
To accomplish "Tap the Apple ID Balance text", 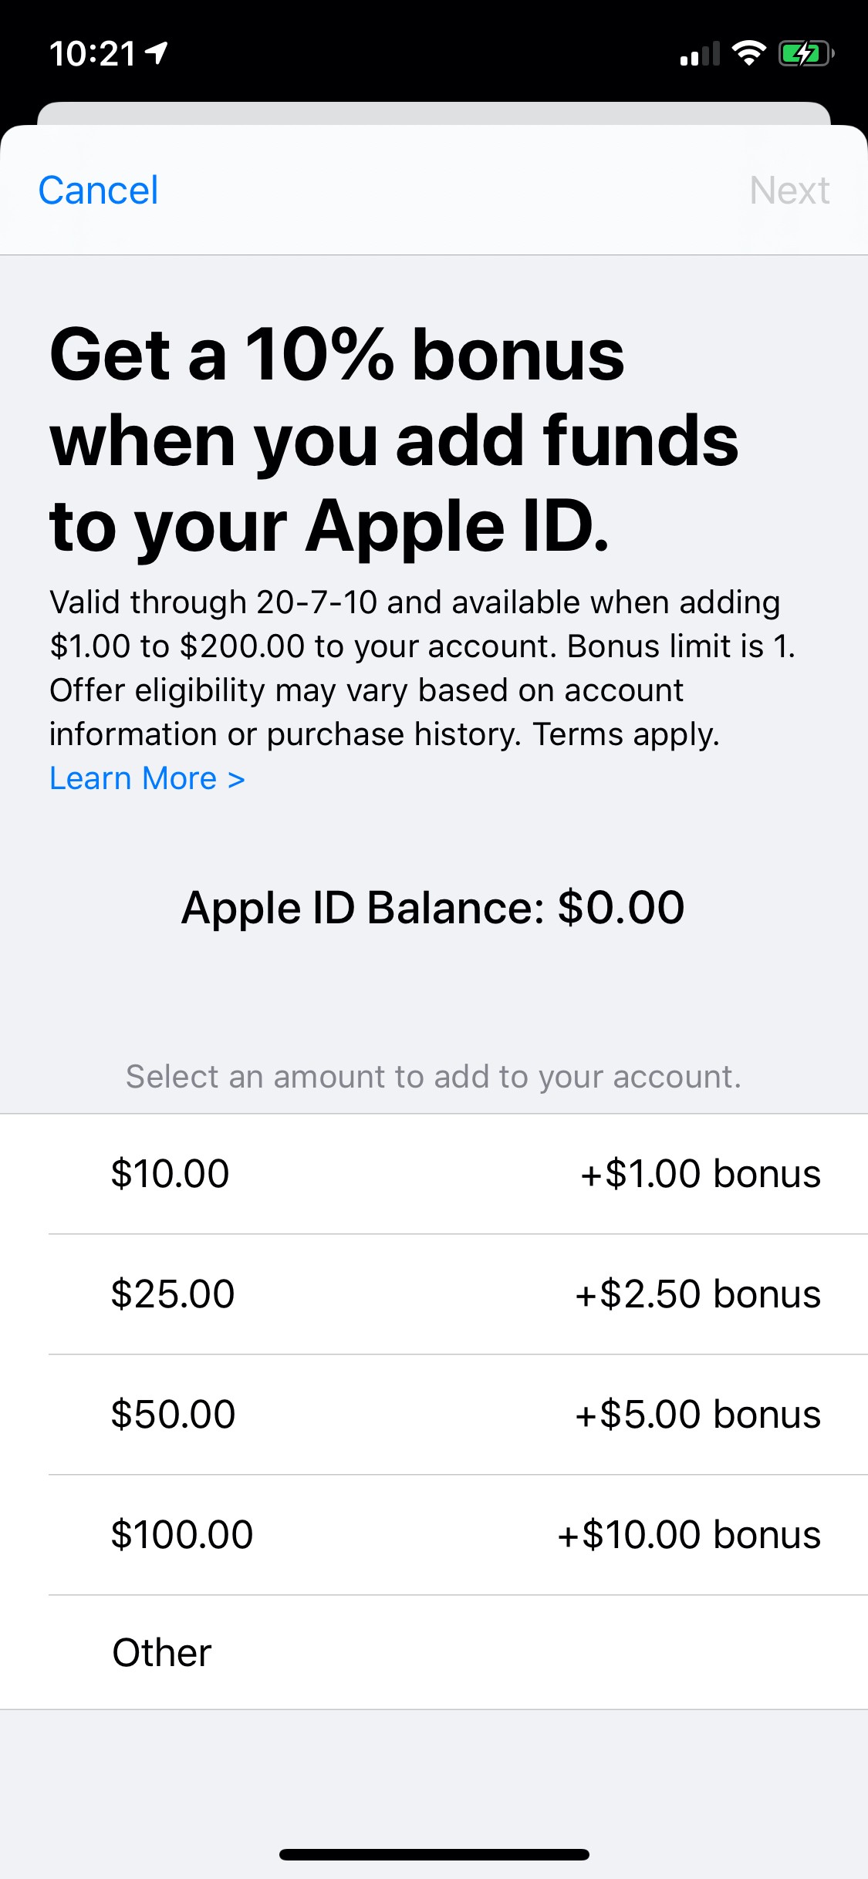I will tap(433, 907).
